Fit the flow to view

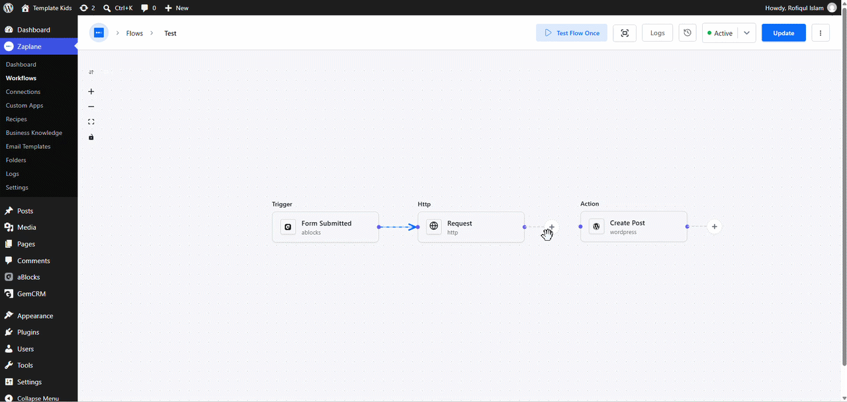click(x=91, y=122)
